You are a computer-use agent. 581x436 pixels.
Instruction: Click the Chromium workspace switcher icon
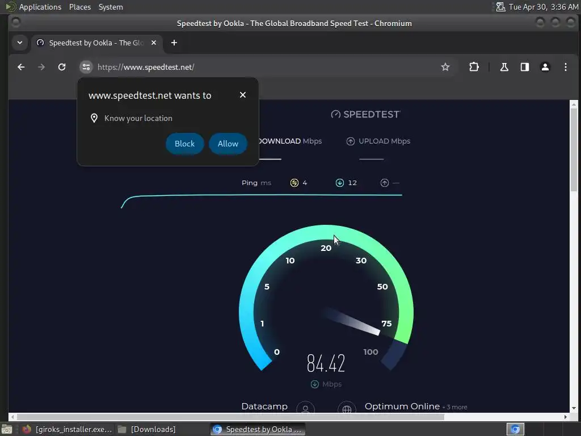[515, 429]
